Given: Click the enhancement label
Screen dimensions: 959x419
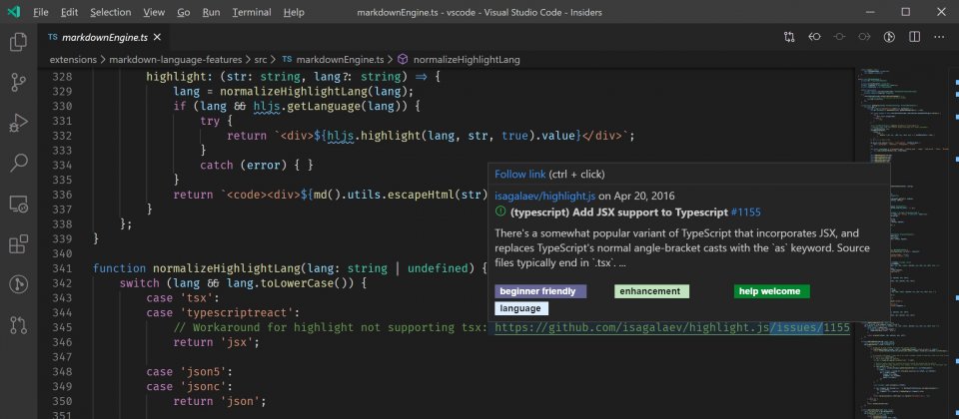Looking at the screenshot, I should 652,291.
